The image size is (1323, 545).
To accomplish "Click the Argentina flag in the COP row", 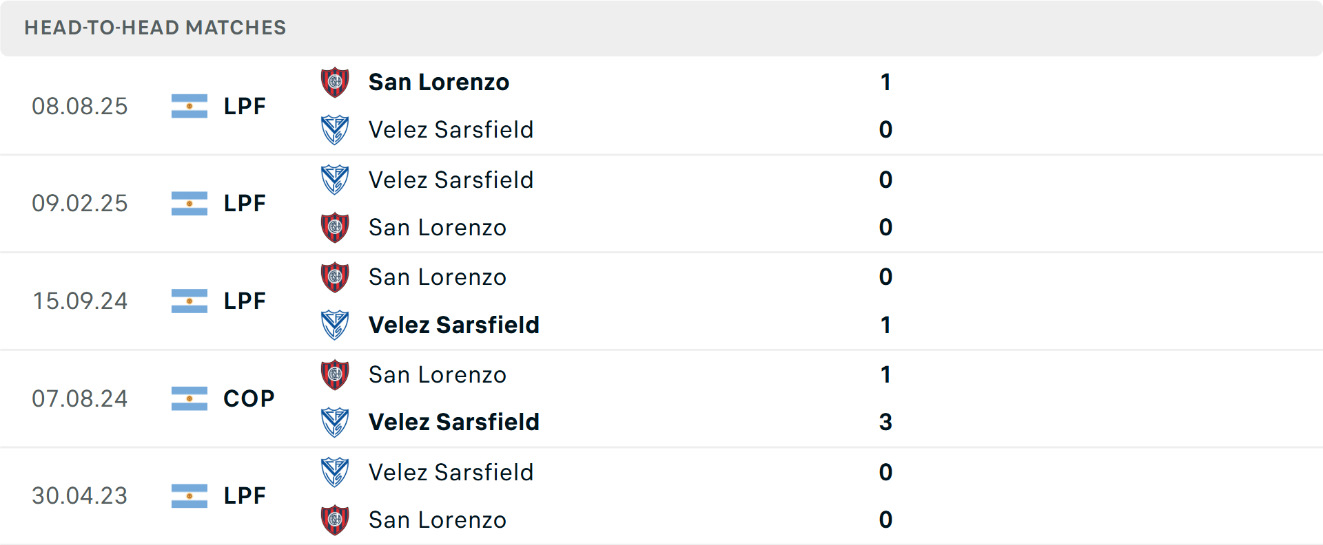I will [x=189, y=398].
